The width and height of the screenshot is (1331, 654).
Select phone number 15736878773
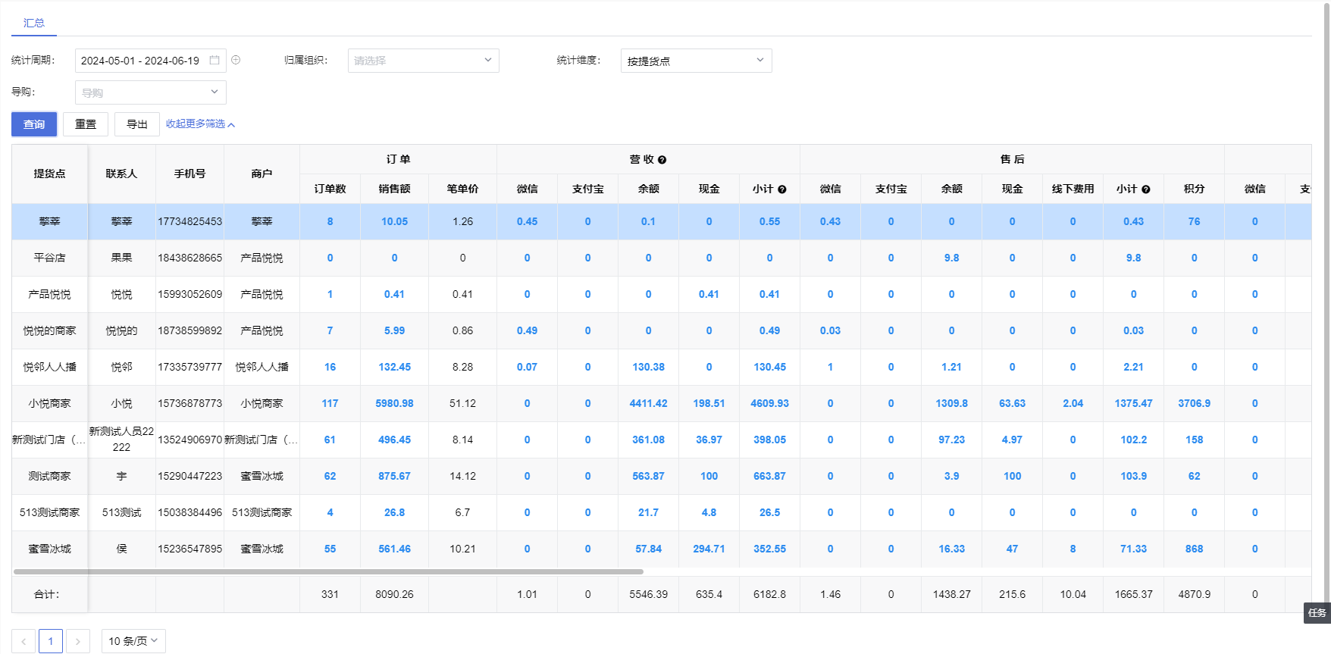(x=189, y=403)
